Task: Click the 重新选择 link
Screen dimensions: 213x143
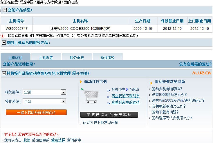Action: pos(58,140)
